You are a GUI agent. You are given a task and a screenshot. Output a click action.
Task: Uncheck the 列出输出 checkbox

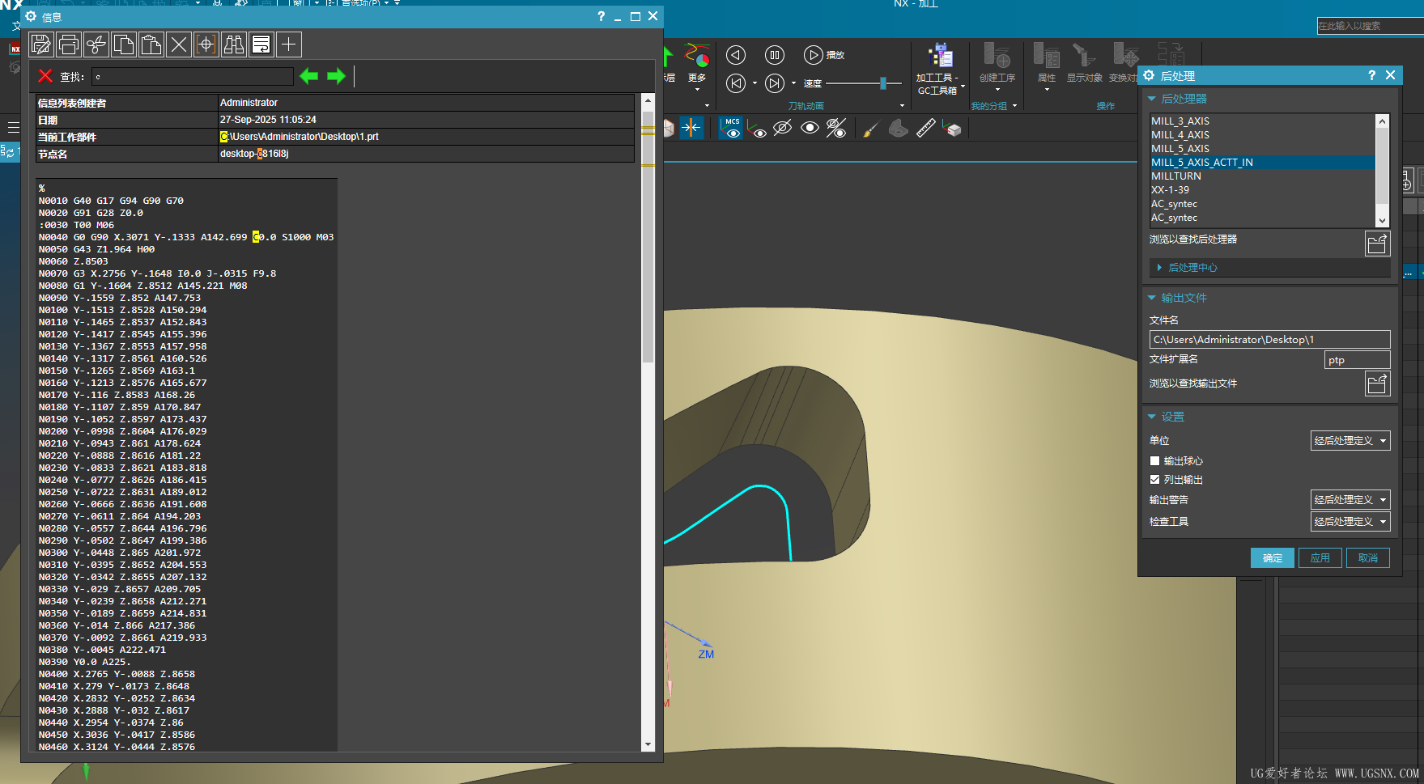(1154, 480)
